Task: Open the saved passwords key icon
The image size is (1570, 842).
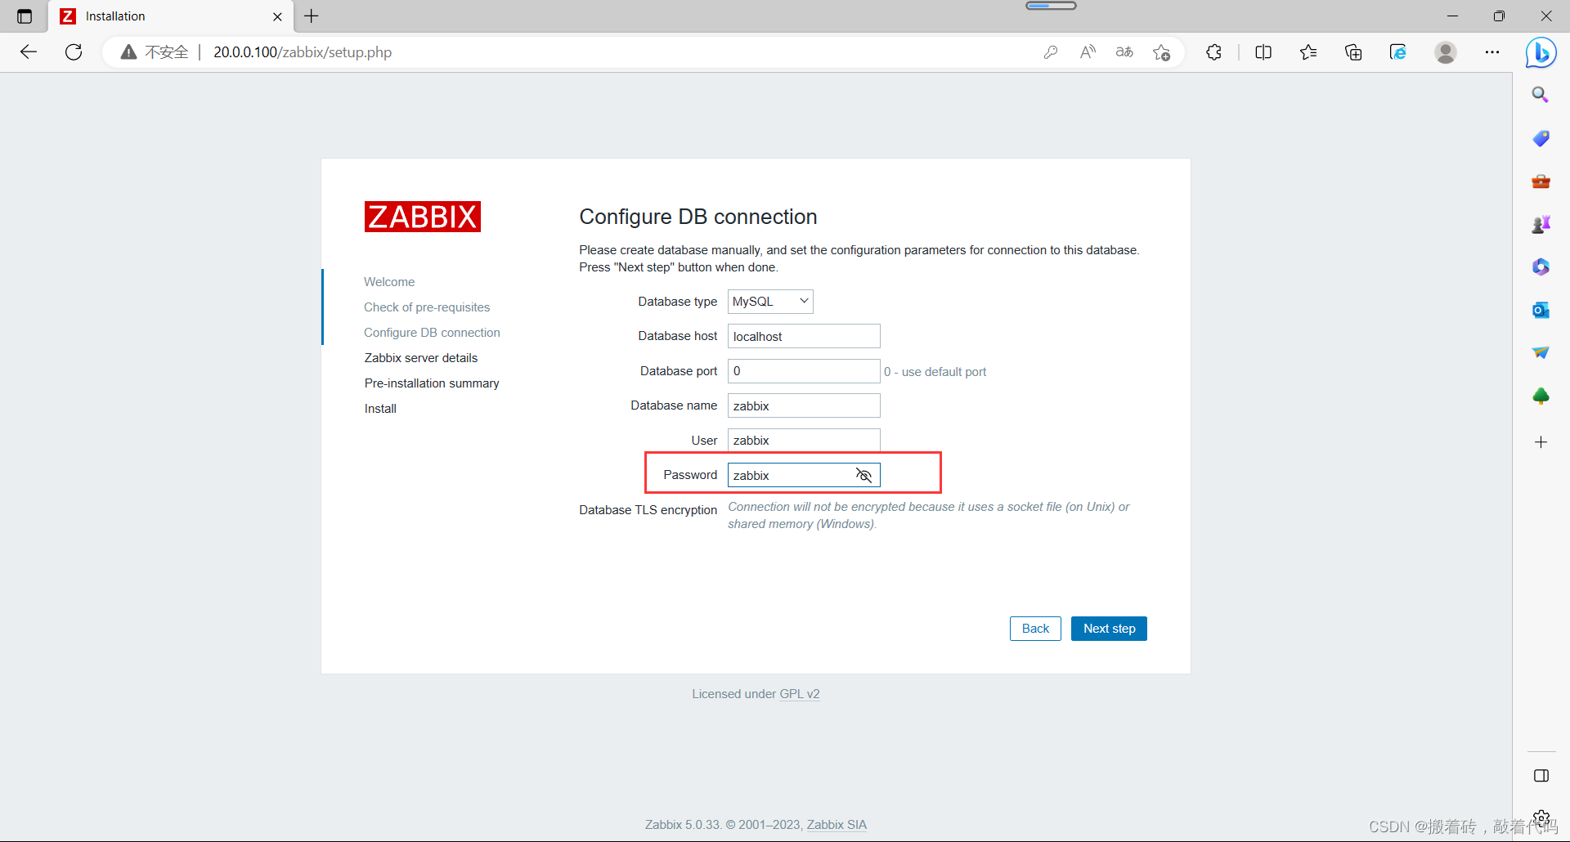Action: click(1051, 52)
